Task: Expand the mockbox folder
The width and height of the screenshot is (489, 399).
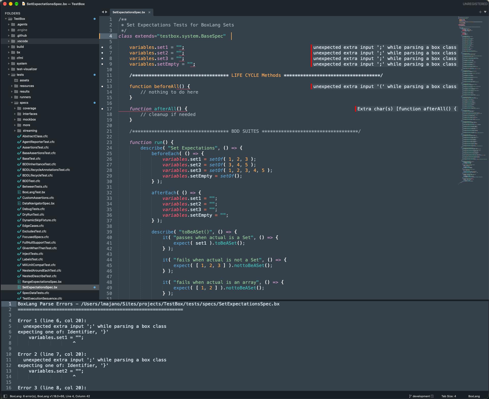Action: click(x=15, y=120)
